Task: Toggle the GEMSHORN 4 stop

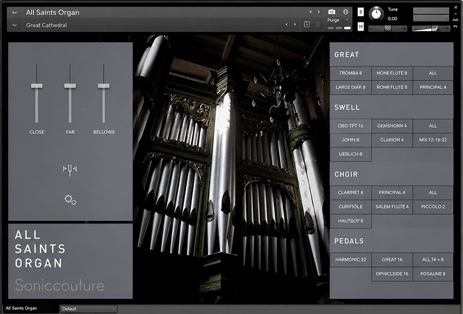Action: (392, 126)
